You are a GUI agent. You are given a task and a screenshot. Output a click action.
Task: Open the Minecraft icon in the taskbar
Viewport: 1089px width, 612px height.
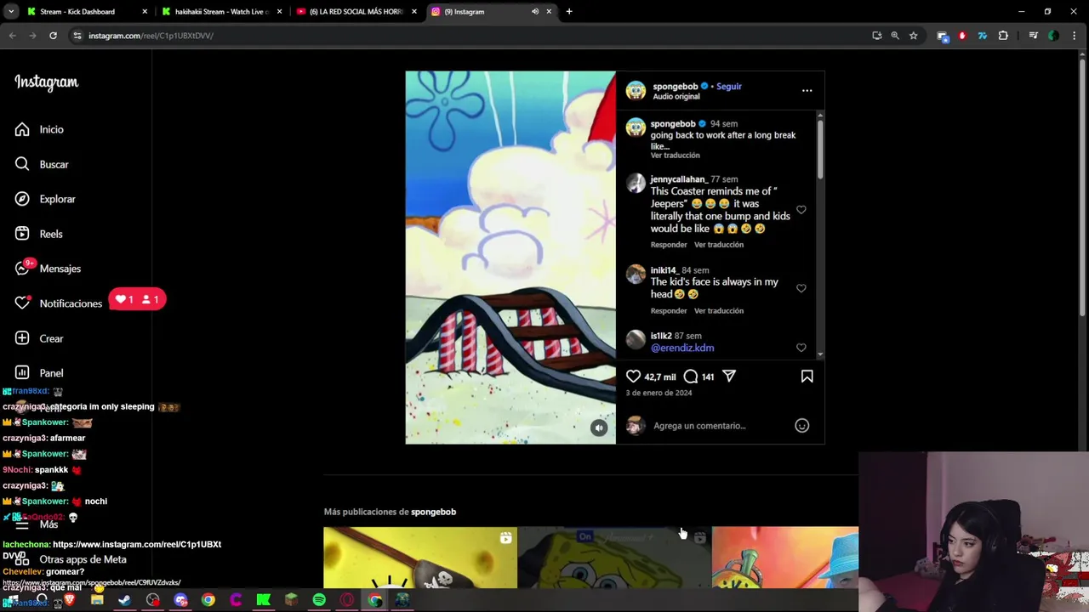coord(291,600)
